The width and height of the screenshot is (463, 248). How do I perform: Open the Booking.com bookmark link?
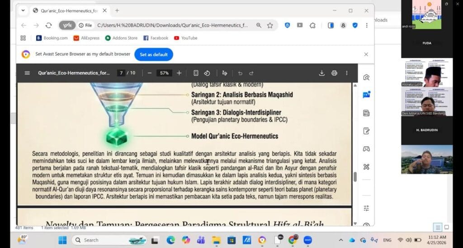[x=52, y=38]
